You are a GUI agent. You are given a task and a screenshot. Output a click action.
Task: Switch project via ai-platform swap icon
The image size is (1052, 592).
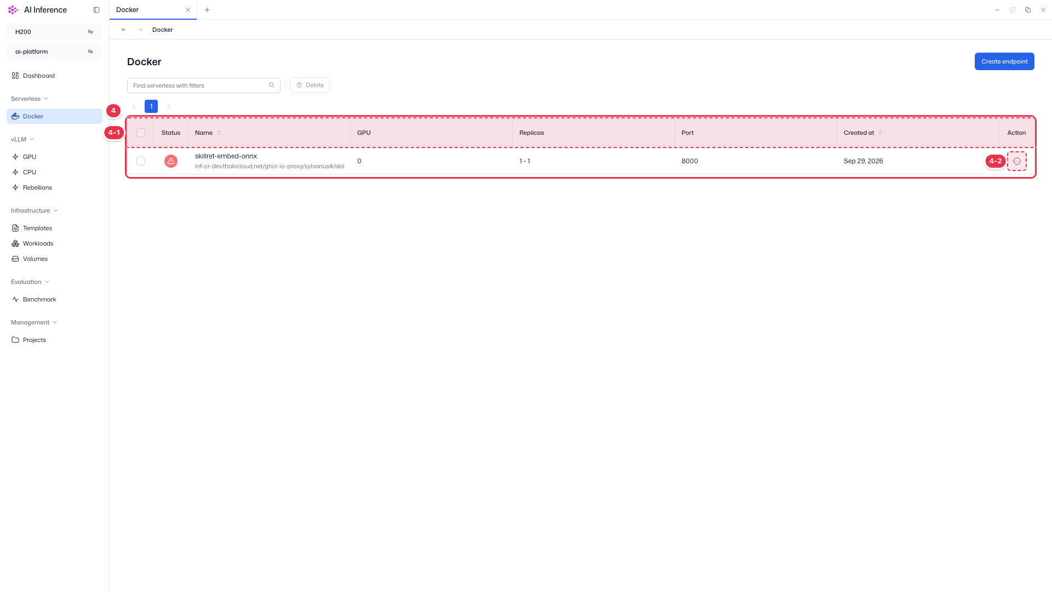click(90, 52)
